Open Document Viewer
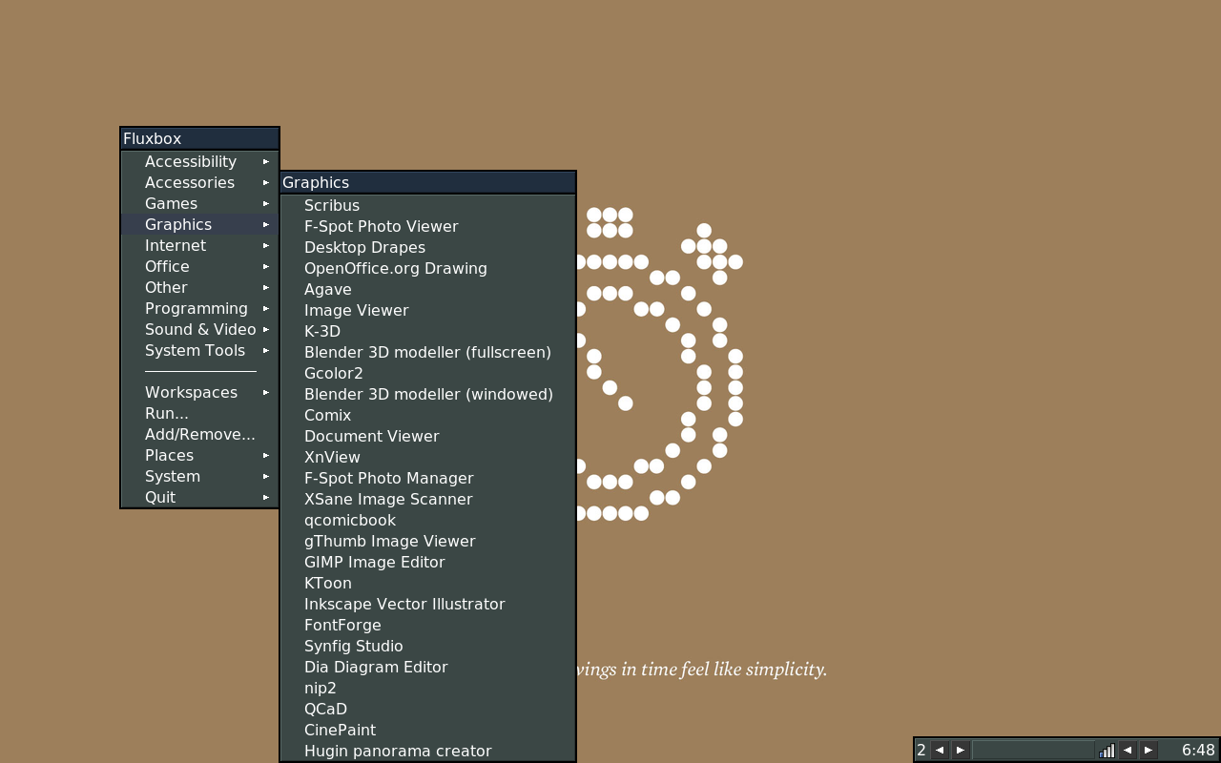Image resolution: width=1221 pixels, height=763 pixels. pyautogui.click(x=427, y=436)
